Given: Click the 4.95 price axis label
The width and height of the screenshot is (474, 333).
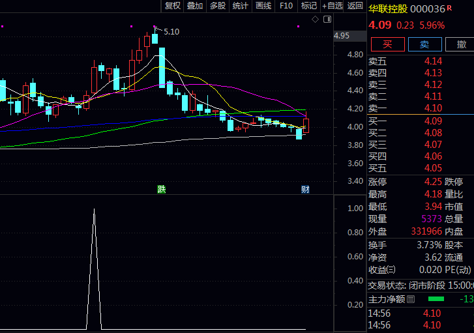Looking at the screenshot, I should click(x=342, y=35).
